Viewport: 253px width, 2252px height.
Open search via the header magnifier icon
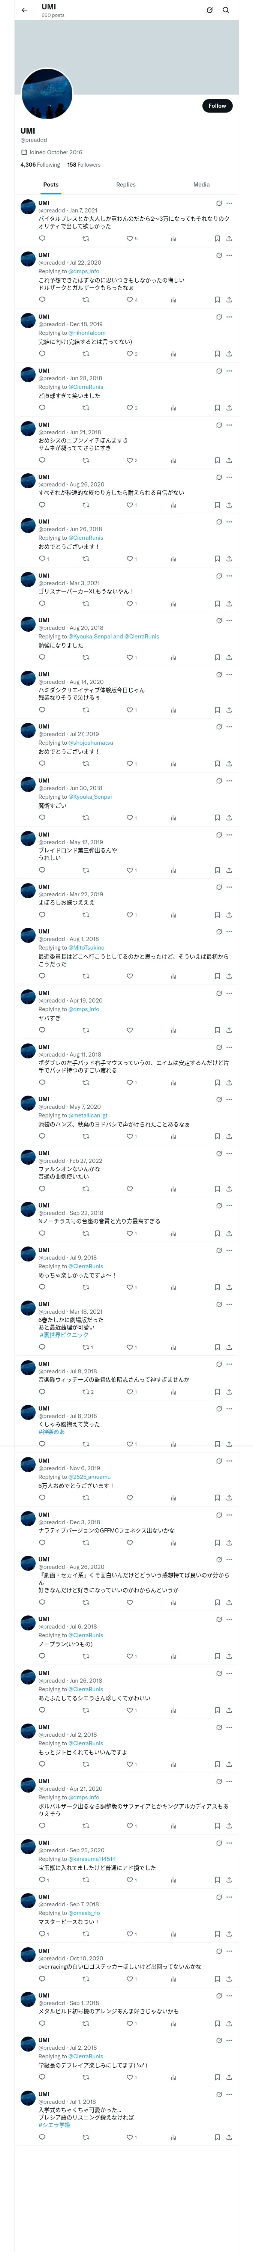coord(226,11)
